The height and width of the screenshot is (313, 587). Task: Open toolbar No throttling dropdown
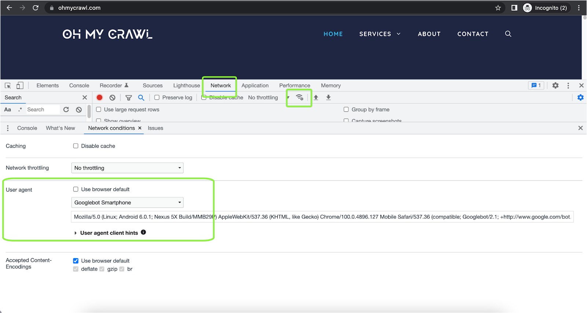click(x=269, y=97)
